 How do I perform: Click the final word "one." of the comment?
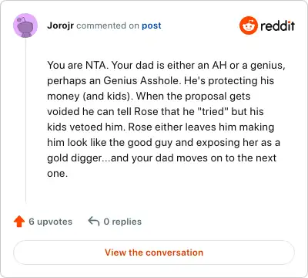(x=57, y=174)
